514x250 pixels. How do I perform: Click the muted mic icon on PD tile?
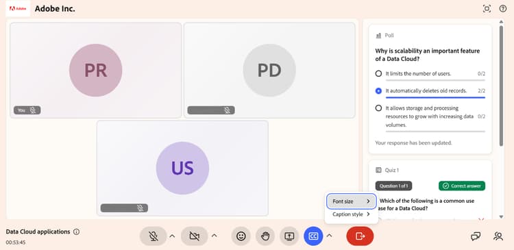[x=227, y=110]
